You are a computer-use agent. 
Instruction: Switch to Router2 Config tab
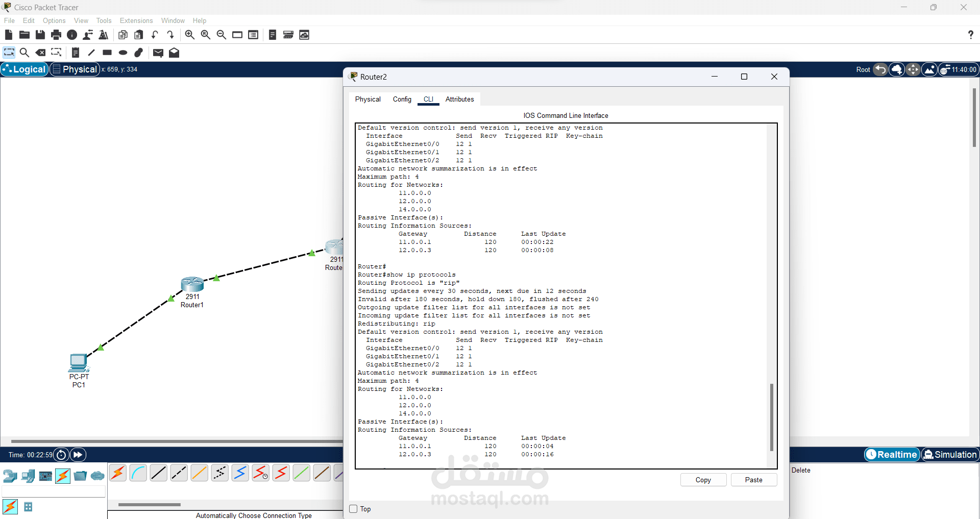tap(402, 99)
